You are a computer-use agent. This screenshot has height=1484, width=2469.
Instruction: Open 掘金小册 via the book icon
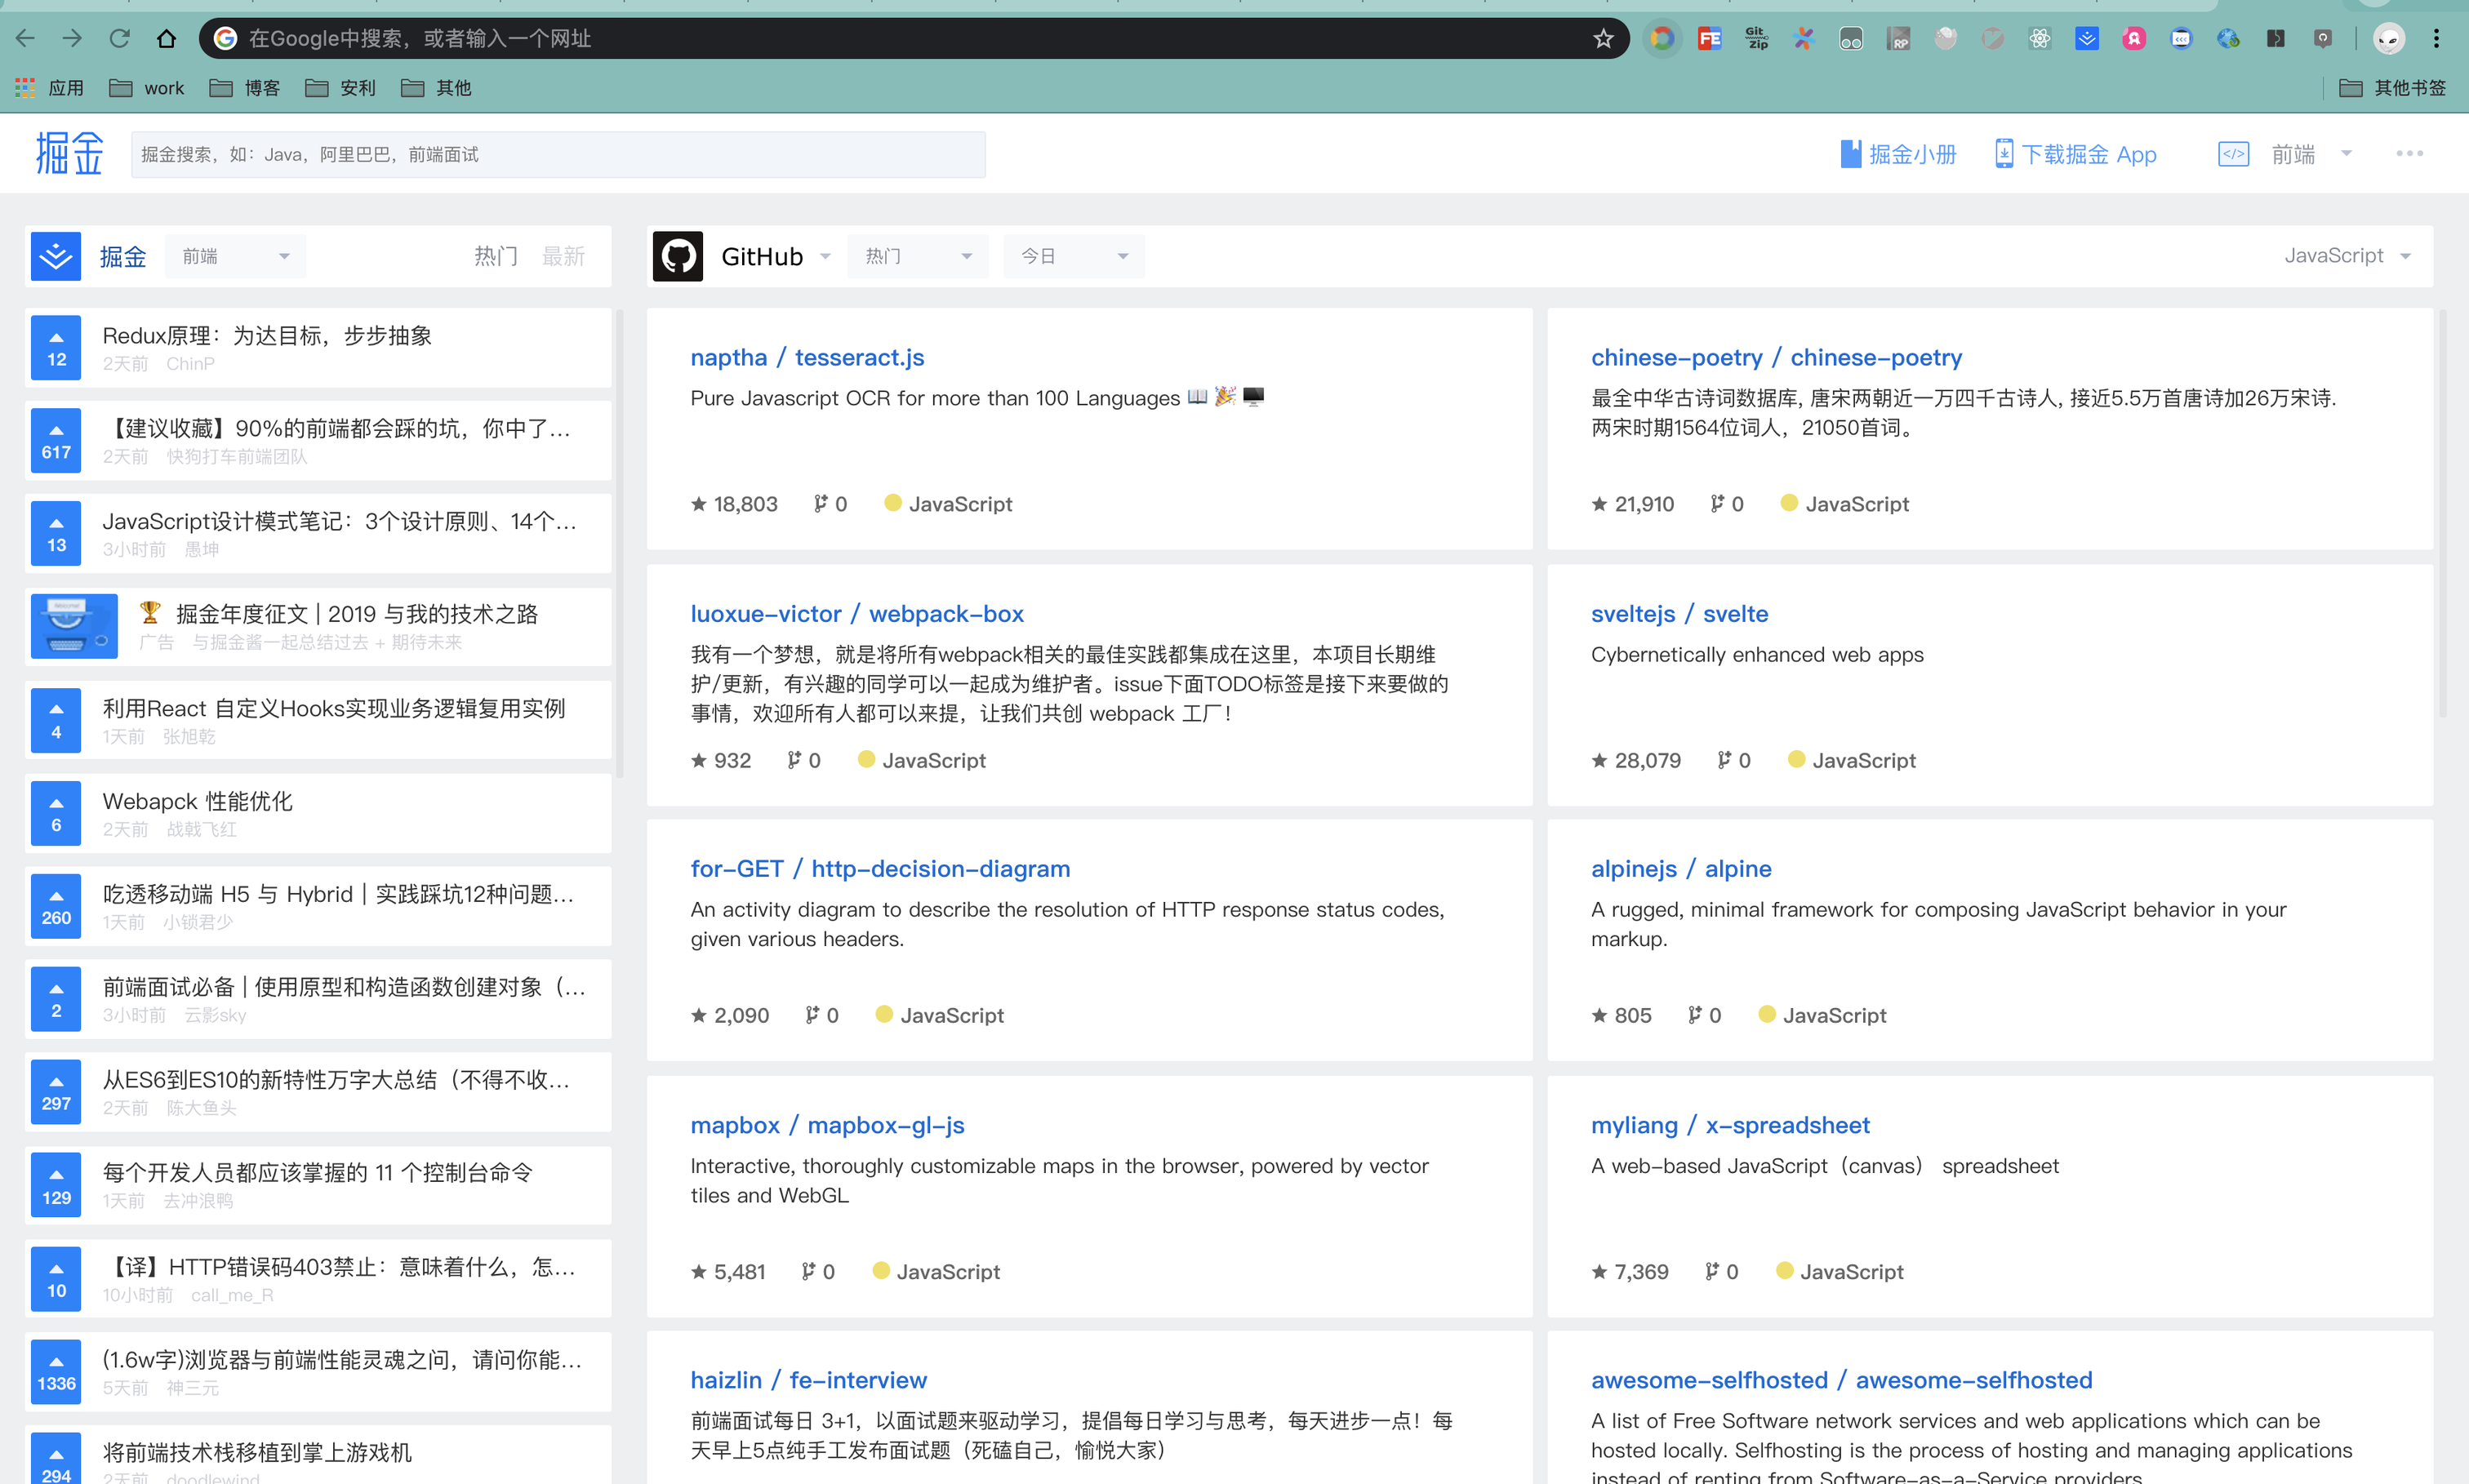coord(1852,154)
